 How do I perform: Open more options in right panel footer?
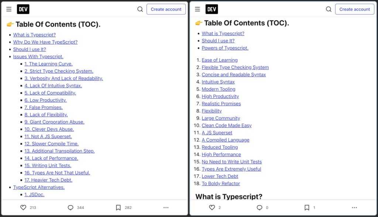354,207
